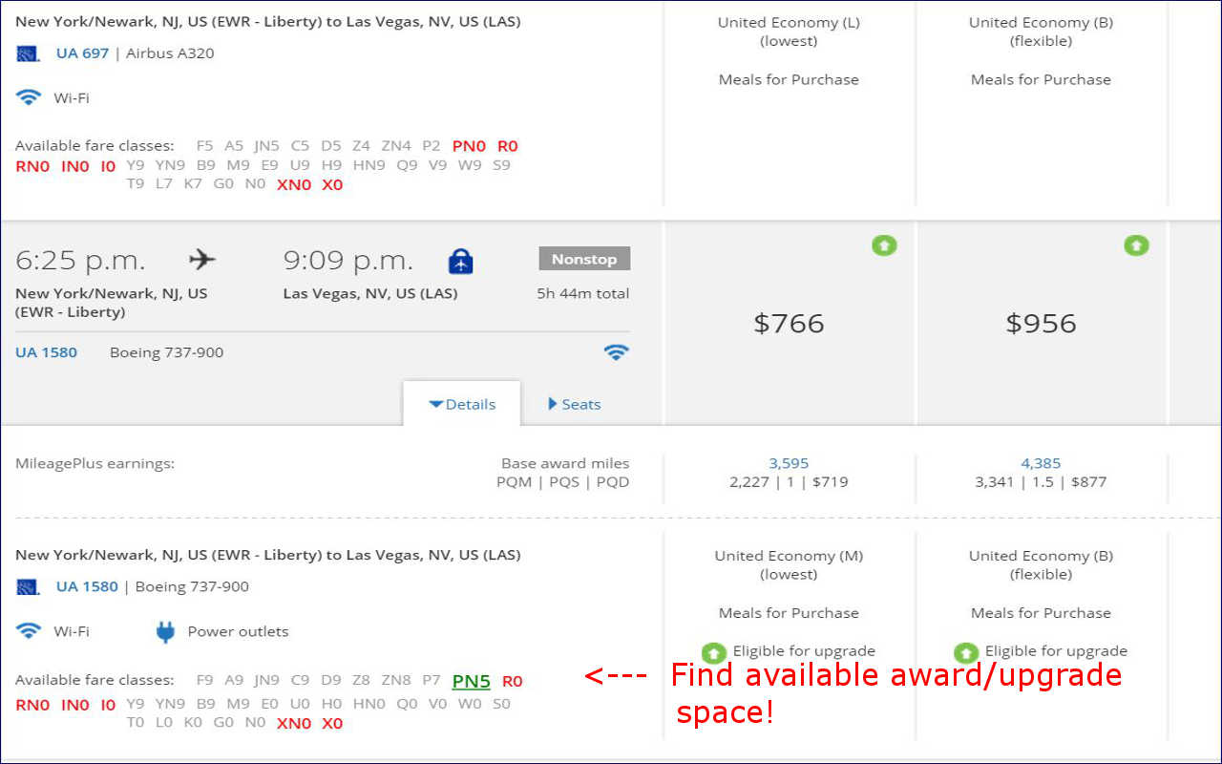Click green upgrade arrow above $956
The height and width of the screenshot is (764, 1222).
tap(1135, 245)
